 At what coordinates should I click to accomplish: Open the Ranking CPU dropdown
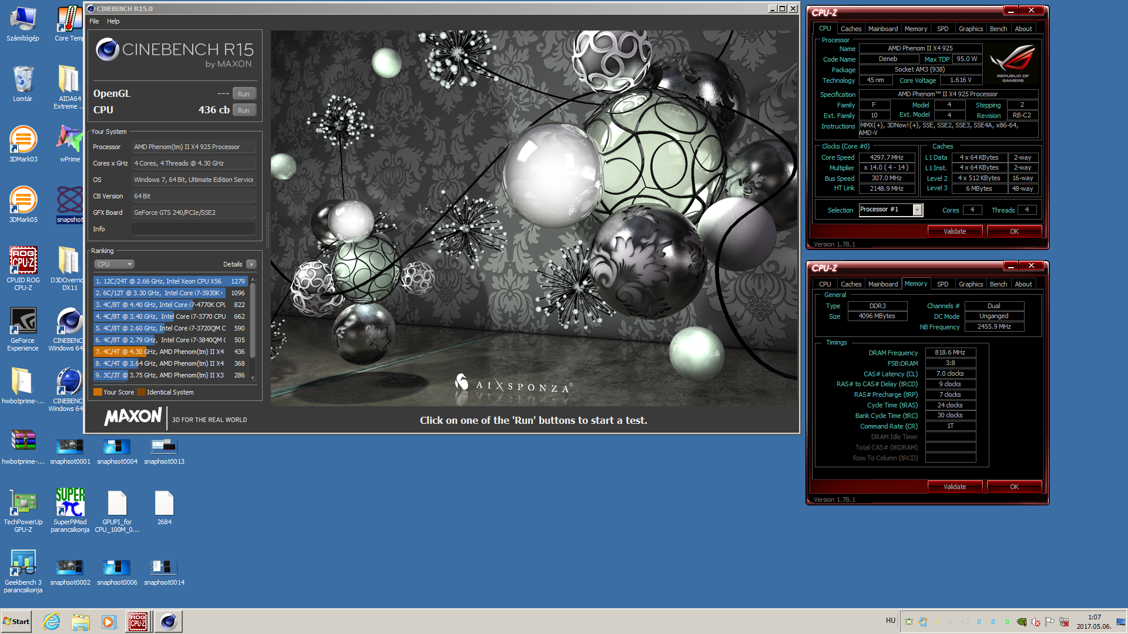[x=114, y=264]
